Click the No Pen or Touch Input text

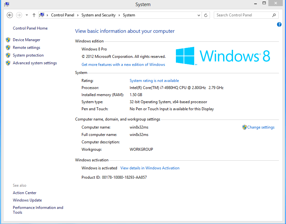(172, 109)
